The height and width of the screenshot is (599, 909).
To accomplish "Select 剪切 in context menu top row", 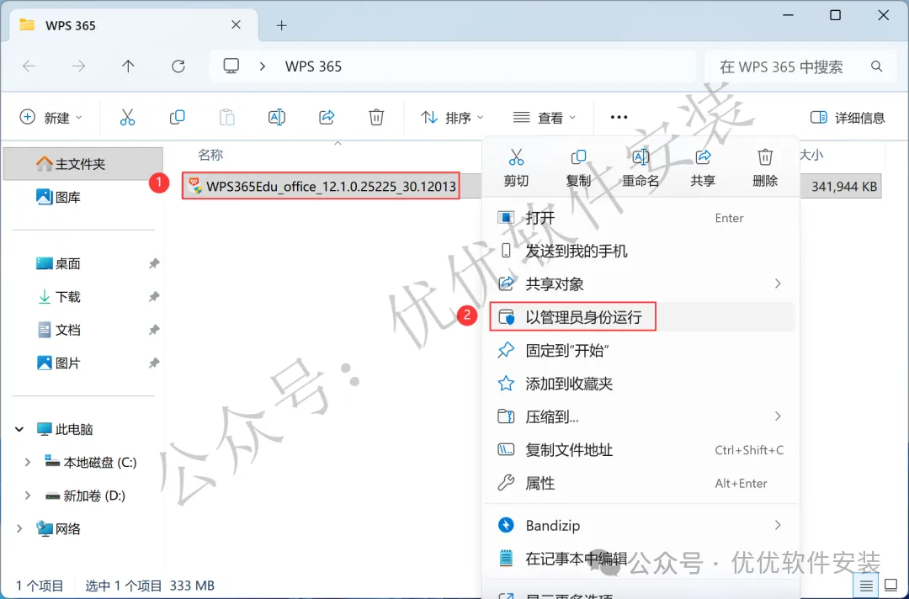I will click(x=516, y=168).
